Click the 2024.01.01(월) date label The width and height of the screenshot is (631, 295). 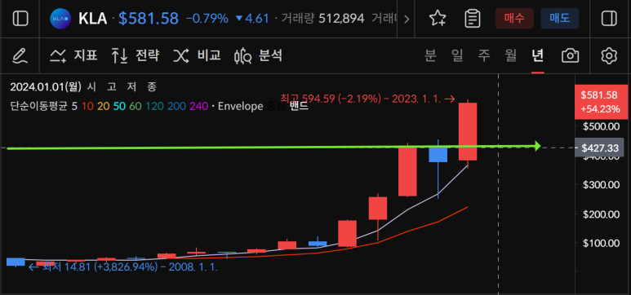click(46, 86)
